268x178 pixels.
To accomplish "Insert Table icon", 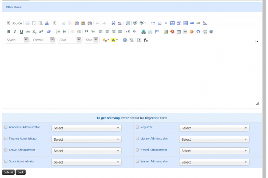I will coord(179,32).
